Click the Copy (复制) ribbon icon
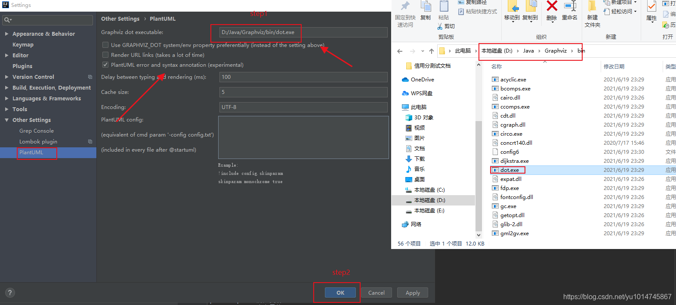Screen dimensions: 676x305 click(x=426, y=6)
